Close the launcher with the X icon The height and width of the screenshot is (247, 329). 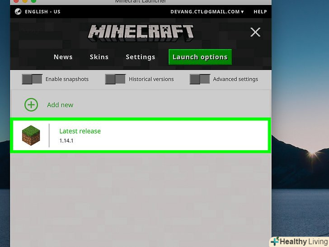click(x=255, y=32)
